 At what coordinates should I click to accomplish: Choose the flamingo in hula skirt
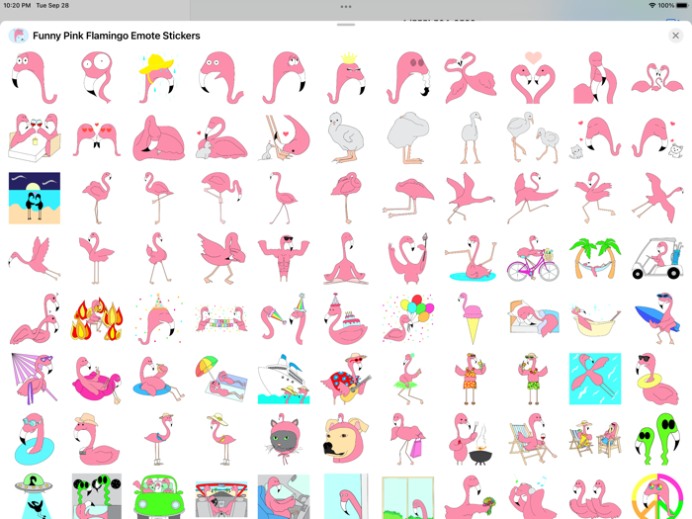pos(408,379)
